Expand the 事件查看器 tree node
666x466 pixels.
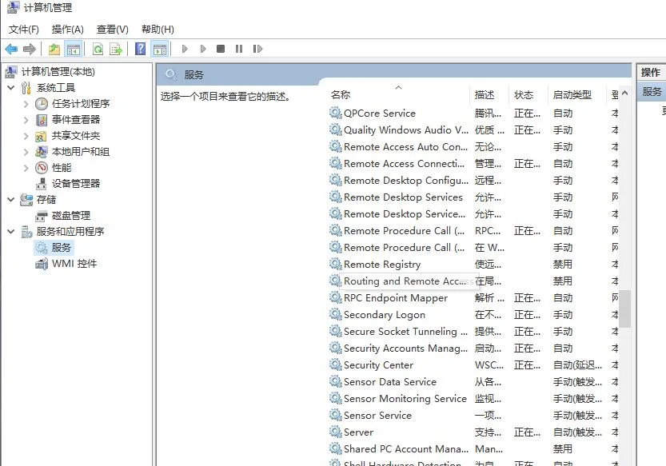(x=26, y=120)
